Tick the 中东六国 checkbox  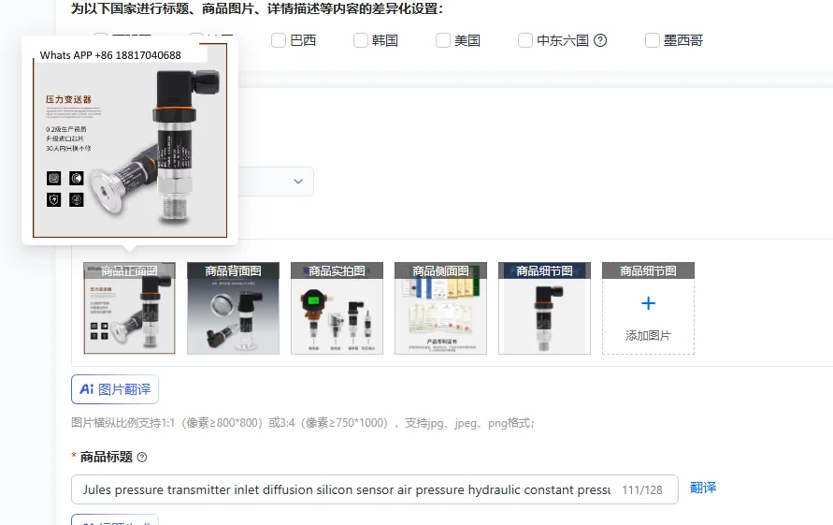(x=525, y=40)
